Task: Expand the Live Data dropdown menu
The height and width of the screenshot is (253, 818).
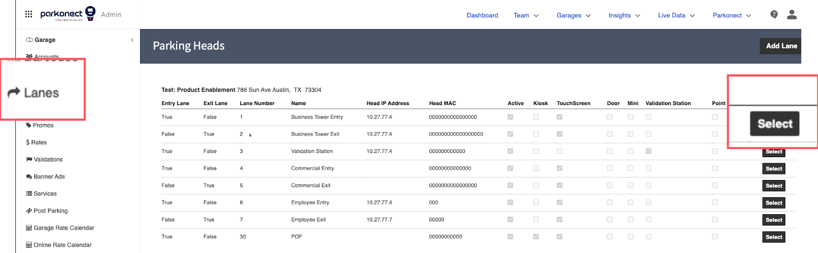Action: click(x=676, y=15)
